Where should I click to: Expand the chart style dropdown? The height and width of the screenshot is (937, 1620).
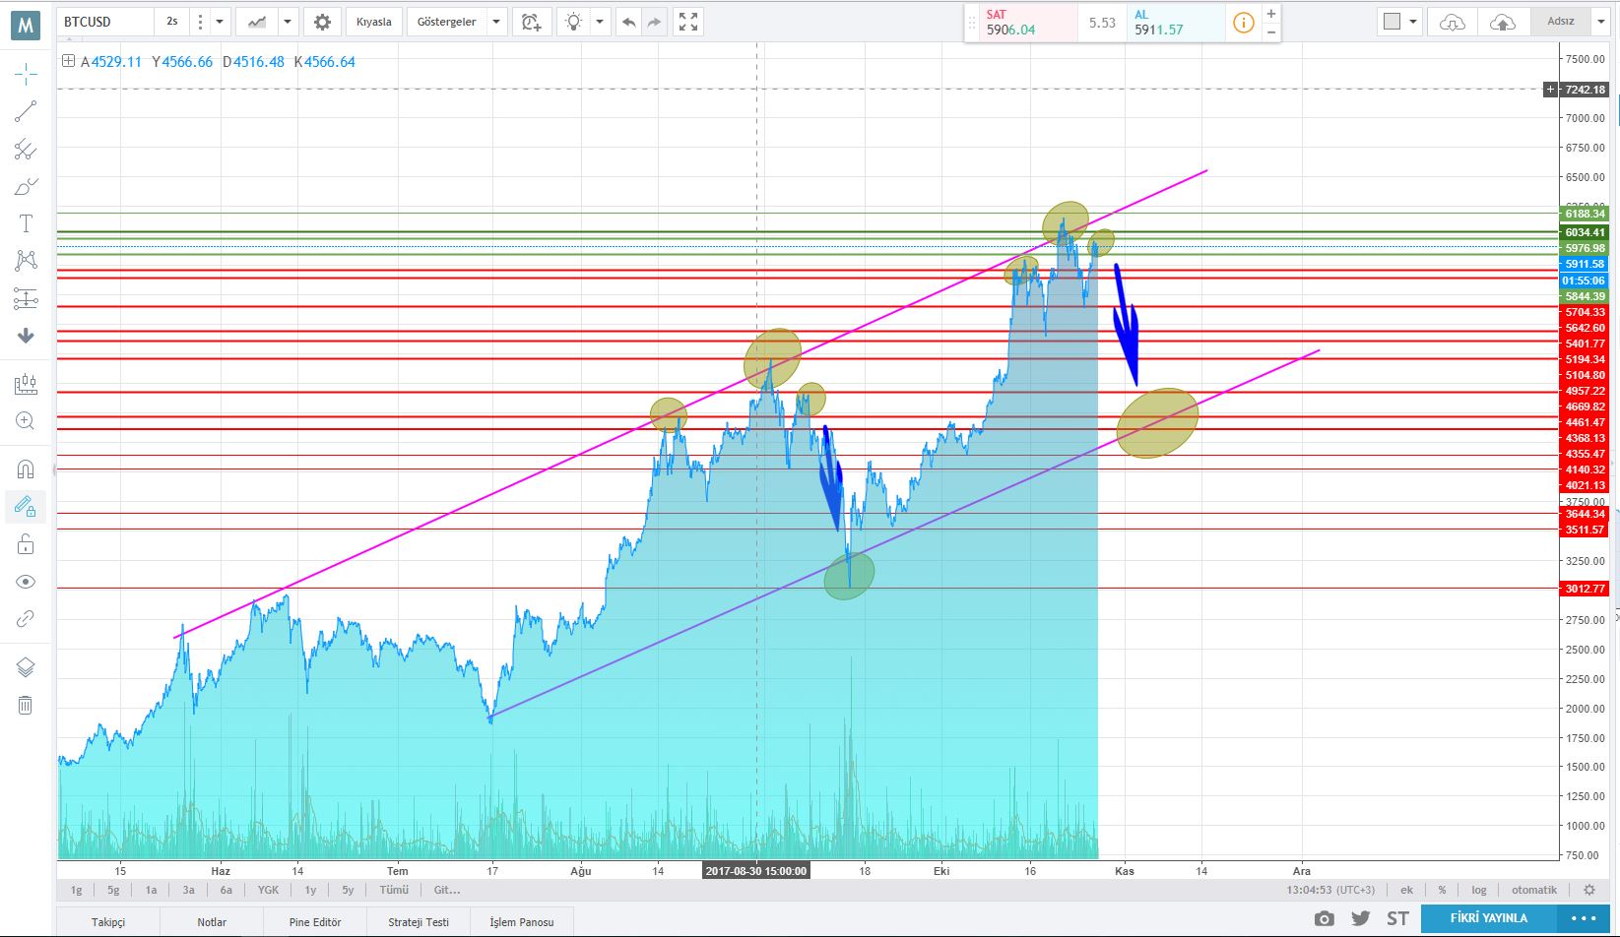(x=288, y=22)
